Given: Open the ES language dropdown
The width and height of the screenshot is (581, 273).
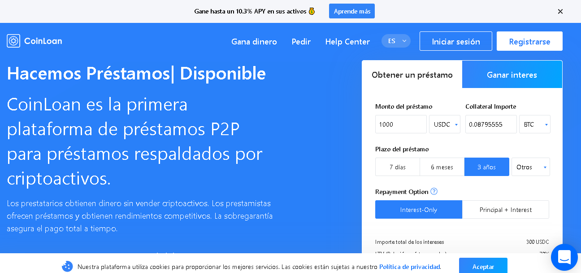Looking at the screenshot, I should (x=396, y=40).
